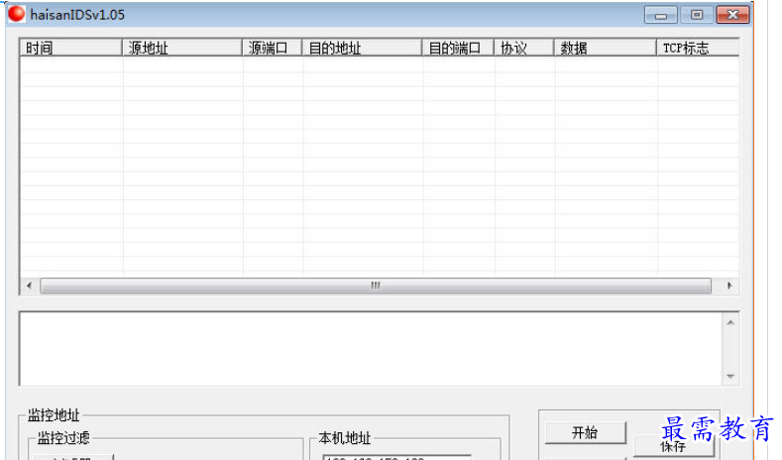The width and height of the screenshot is (782, 460).
Task: Select the 目的地址 column header
Action: 362,48
